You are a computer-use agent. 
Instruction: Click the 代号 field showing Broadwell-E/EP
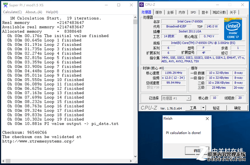(176, 26)
